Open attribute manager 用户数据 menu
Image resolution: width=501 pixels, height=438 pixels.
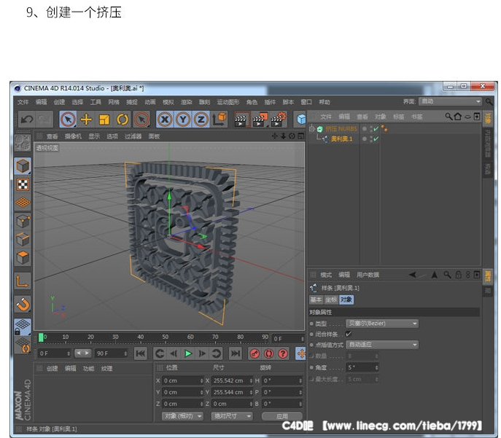[368, 275]
